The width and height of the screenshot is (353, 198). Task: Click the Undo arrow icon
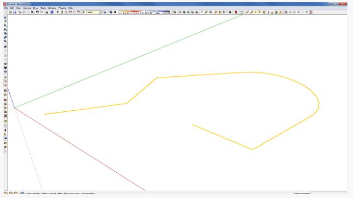coord(37,12)
